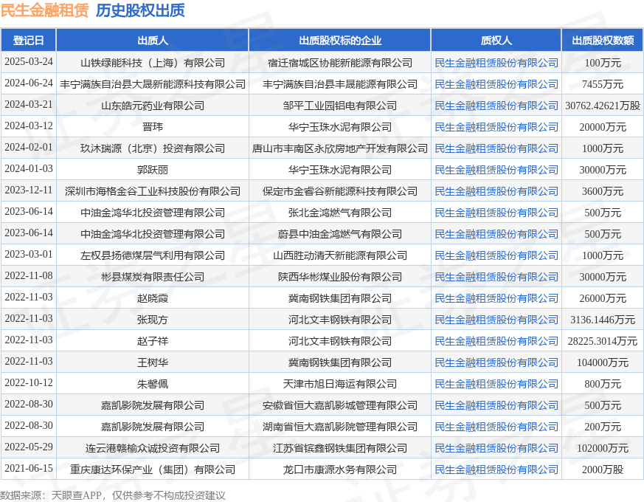Select the date cell 2025-03-24
This screenshot has width=644, height=502.
29,62
